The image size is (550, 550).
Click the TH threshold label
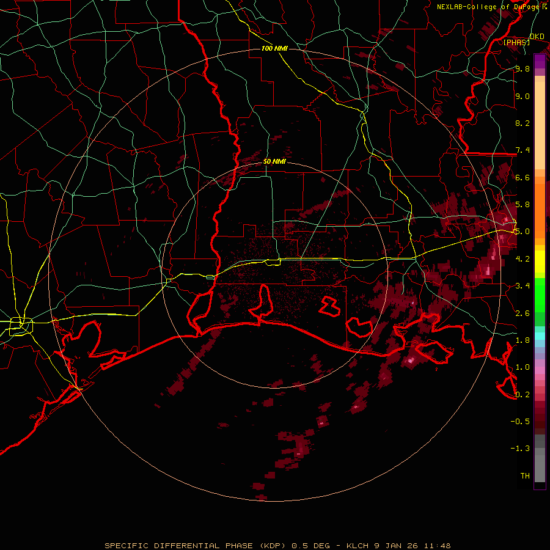point(525,476)
